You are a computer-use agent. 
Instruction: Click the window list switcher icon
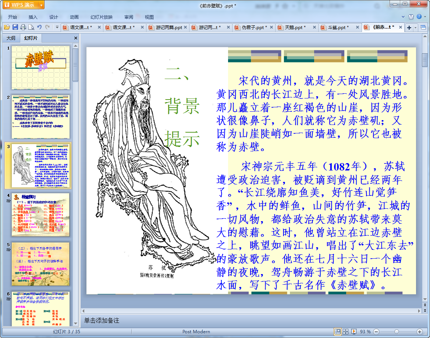pos(423,28)
